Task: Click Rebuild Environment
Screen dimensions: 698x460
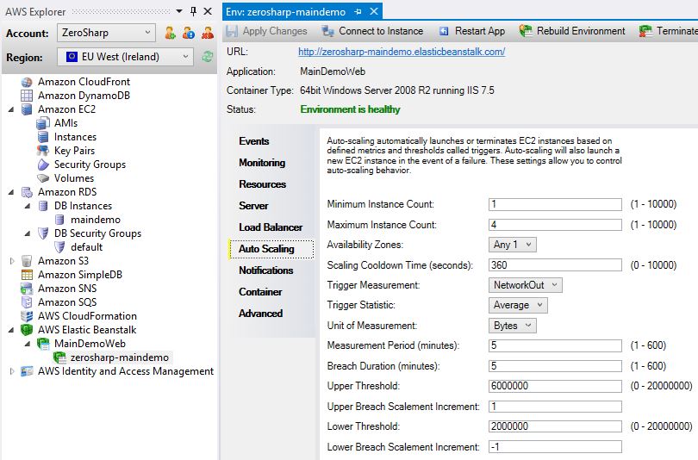Action: [572, 31]
